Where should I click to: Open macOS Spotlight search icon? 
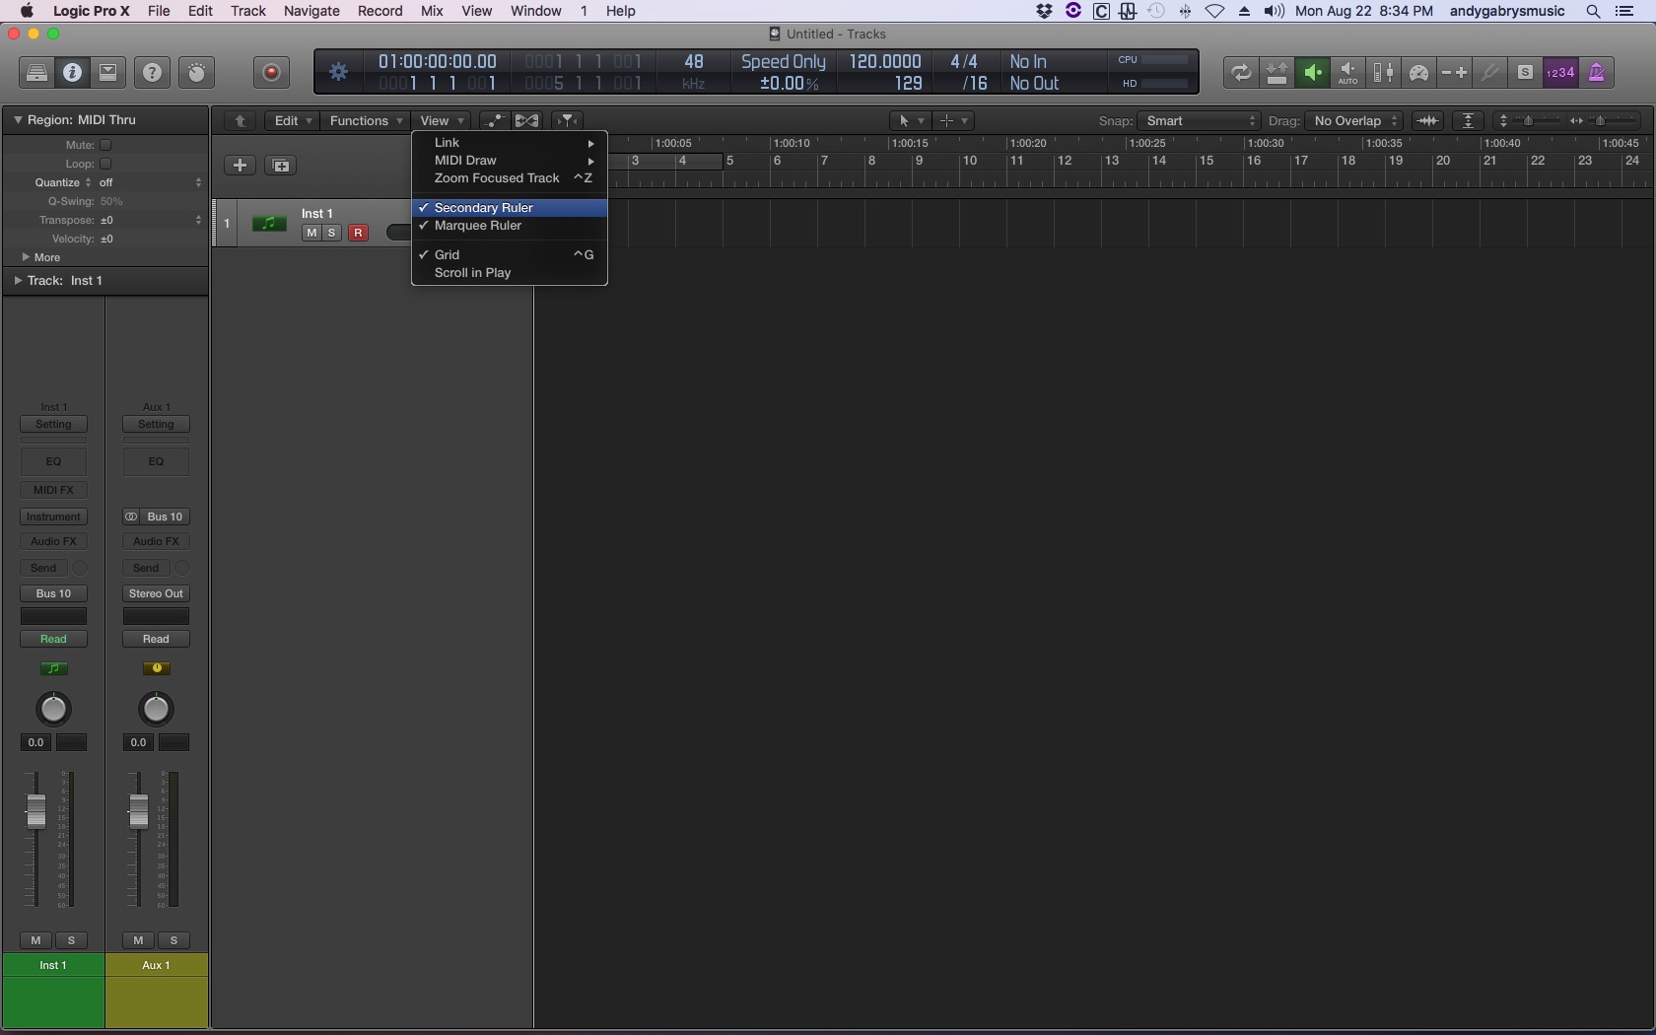point(1593,11)
